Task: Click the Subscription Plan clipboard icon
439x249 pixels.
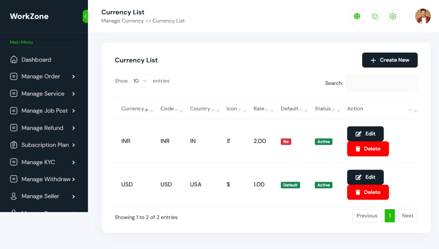Action: coord(14,145)
